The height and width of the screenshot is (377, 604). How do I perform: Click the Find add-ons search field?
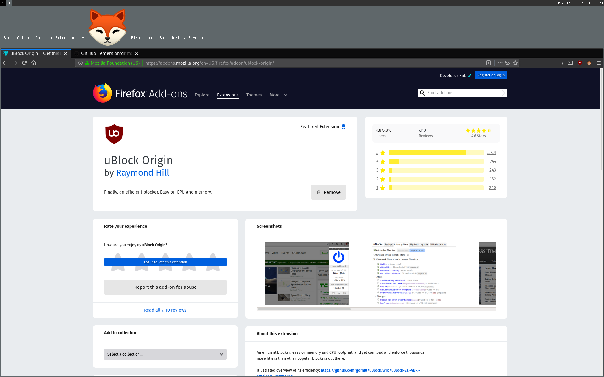[462, 93]
